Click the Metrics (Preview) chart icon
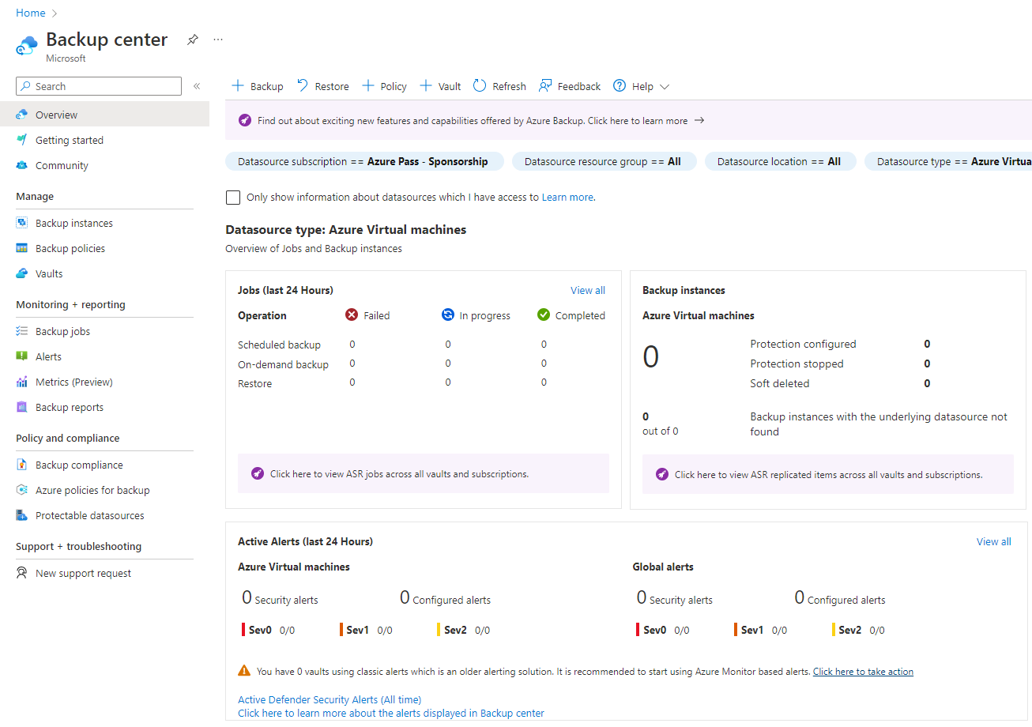1032x727 pixels. (x=22, y=382)
